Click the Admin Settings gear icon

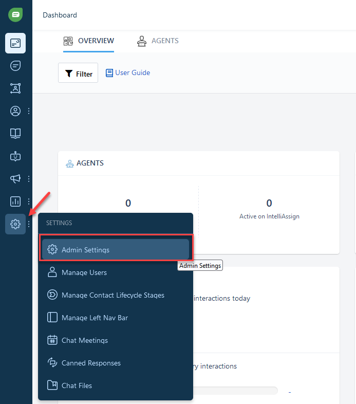coord(52,249)
